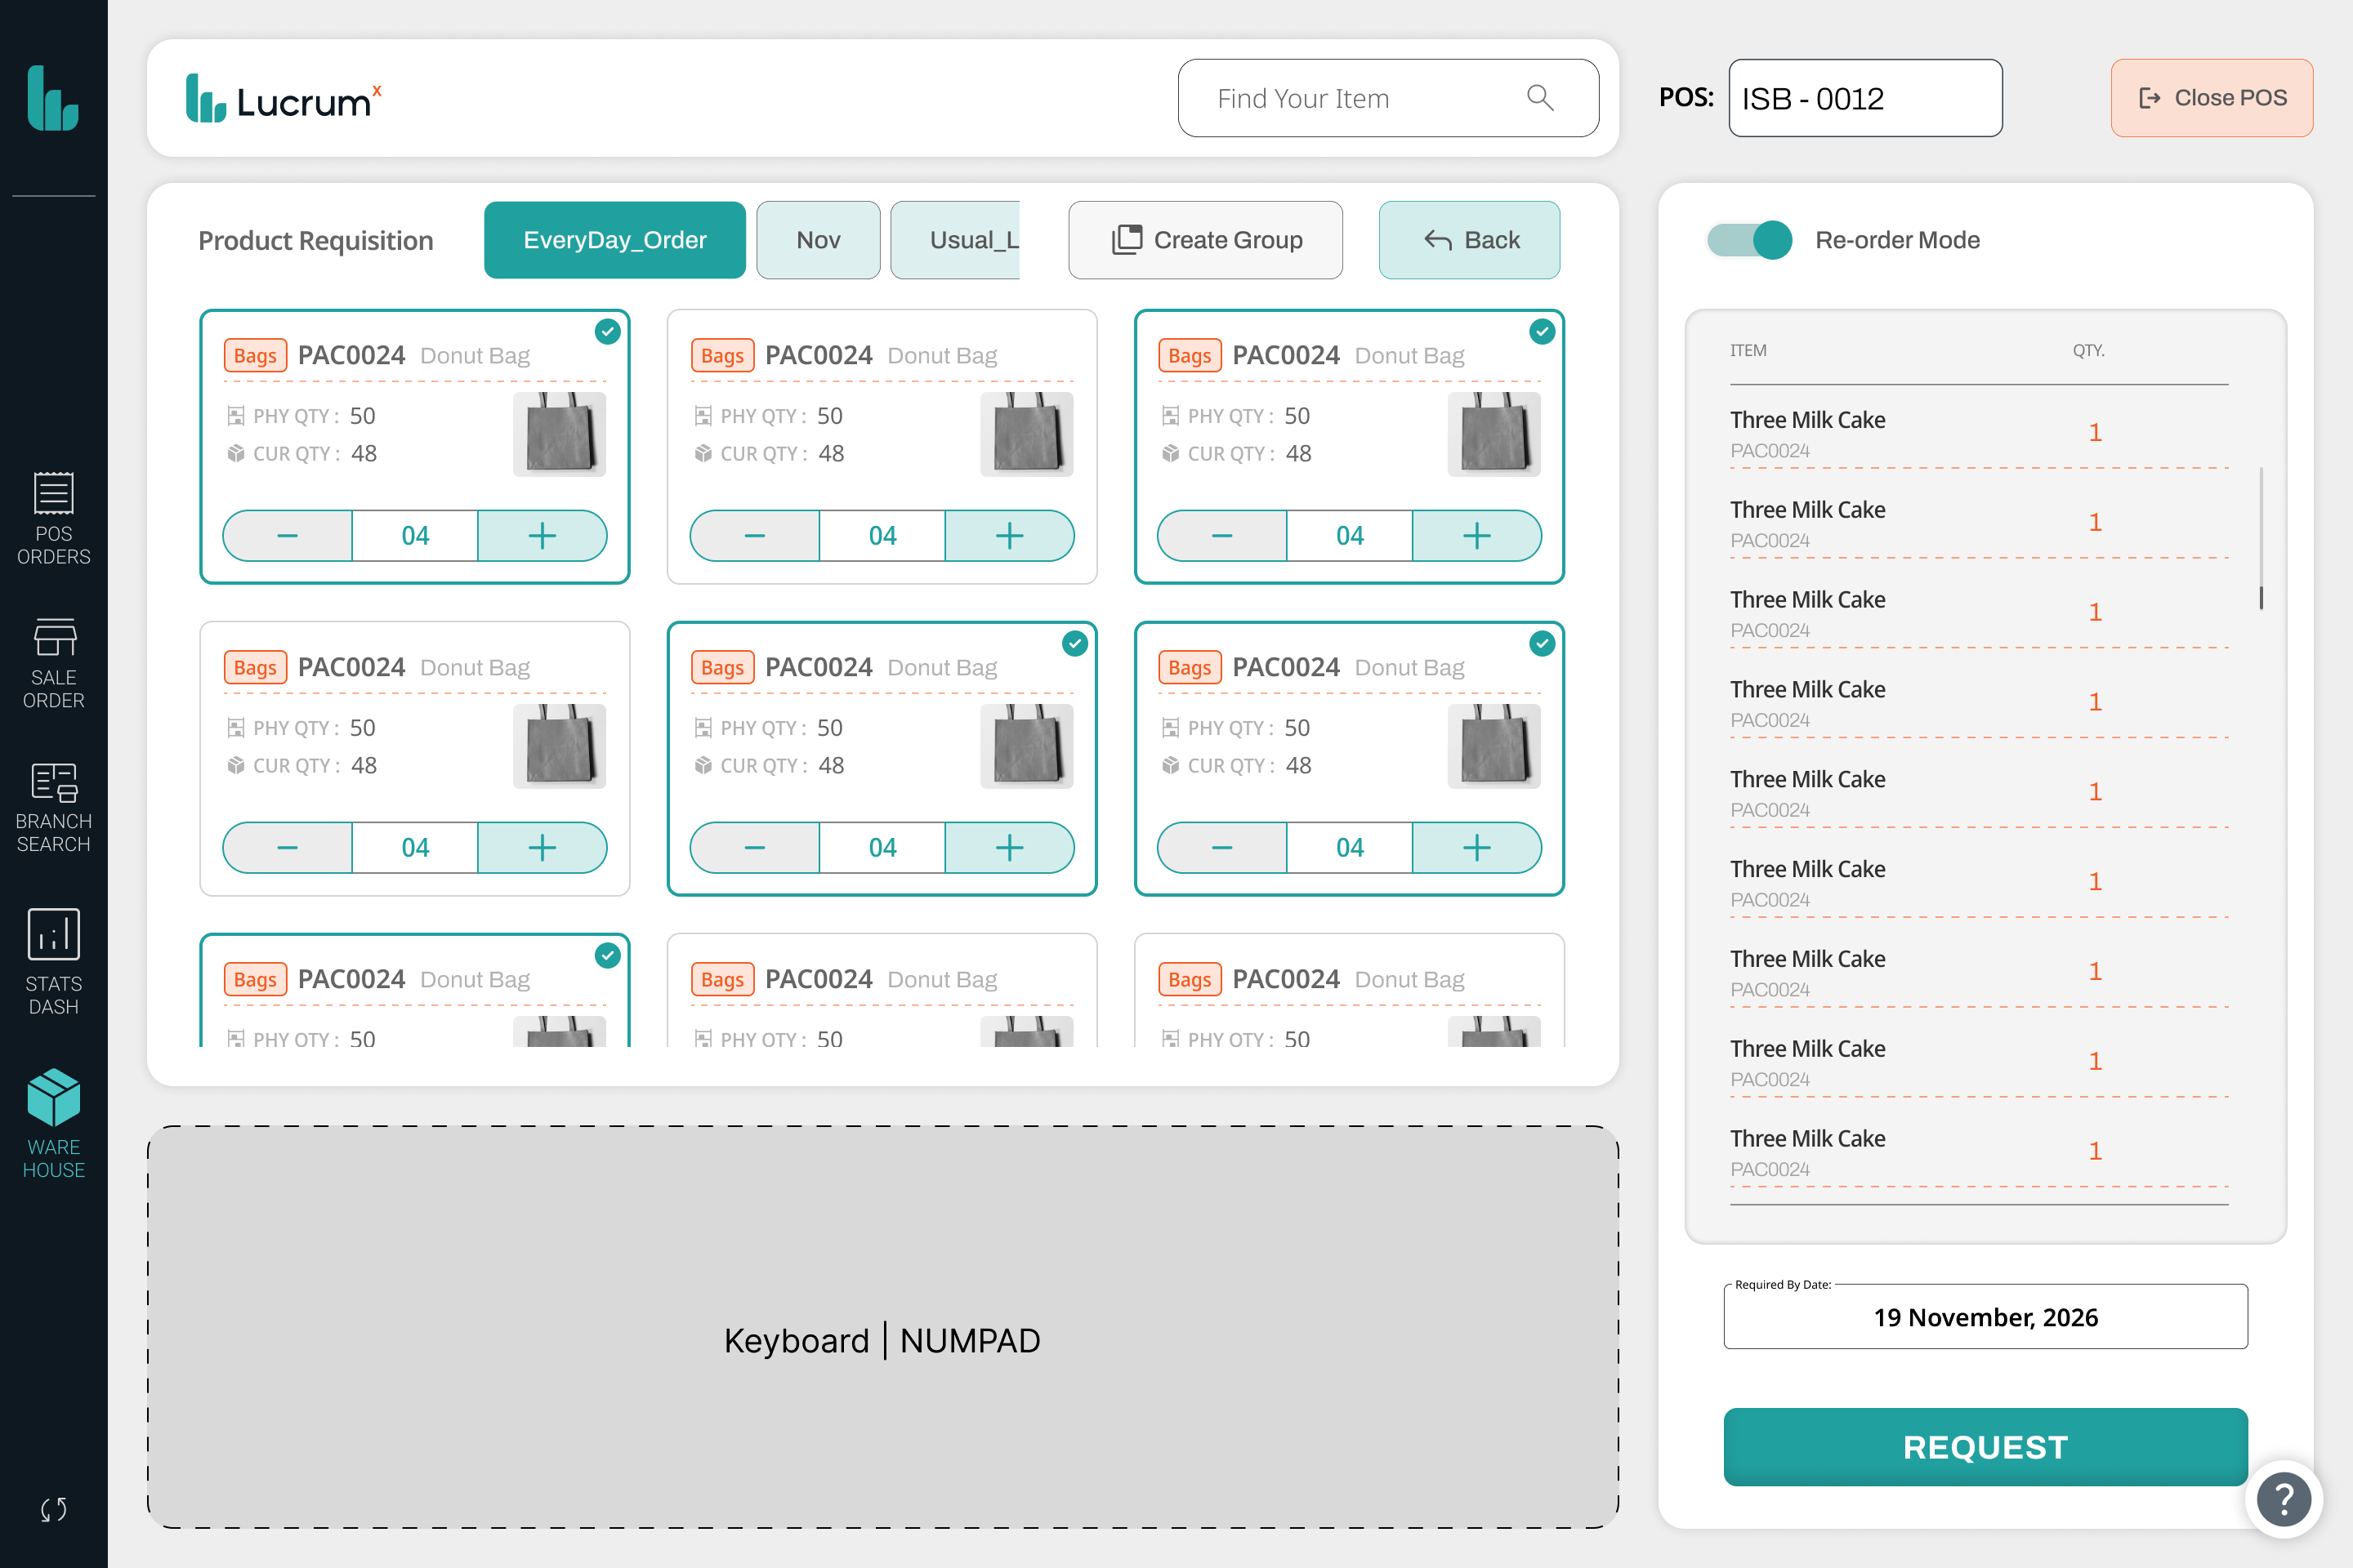Uncheck the checkmark on the third row's first card
The width and height of the screenshot is (2353, 1568).
click(x=607, y=955)
